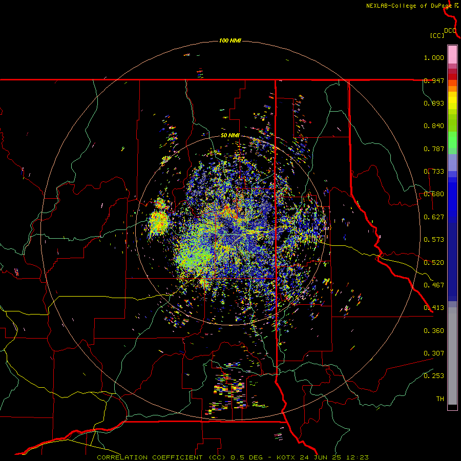Click the NEXLAB-College of DuPage credit text
461x461 pixels.
[x=409, y=6]
